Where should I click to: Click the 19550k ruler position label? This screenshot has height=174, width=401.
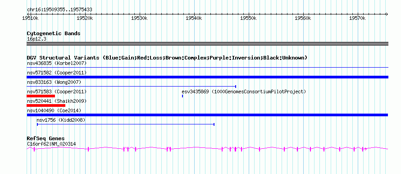[x=248, y=18]
